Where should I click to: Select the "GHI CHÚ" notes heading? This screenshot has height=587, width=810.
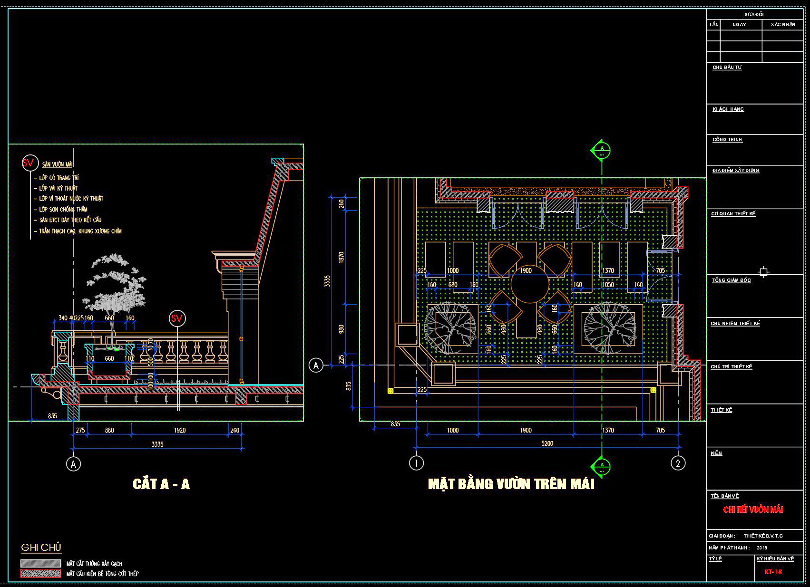coord(41,548)
